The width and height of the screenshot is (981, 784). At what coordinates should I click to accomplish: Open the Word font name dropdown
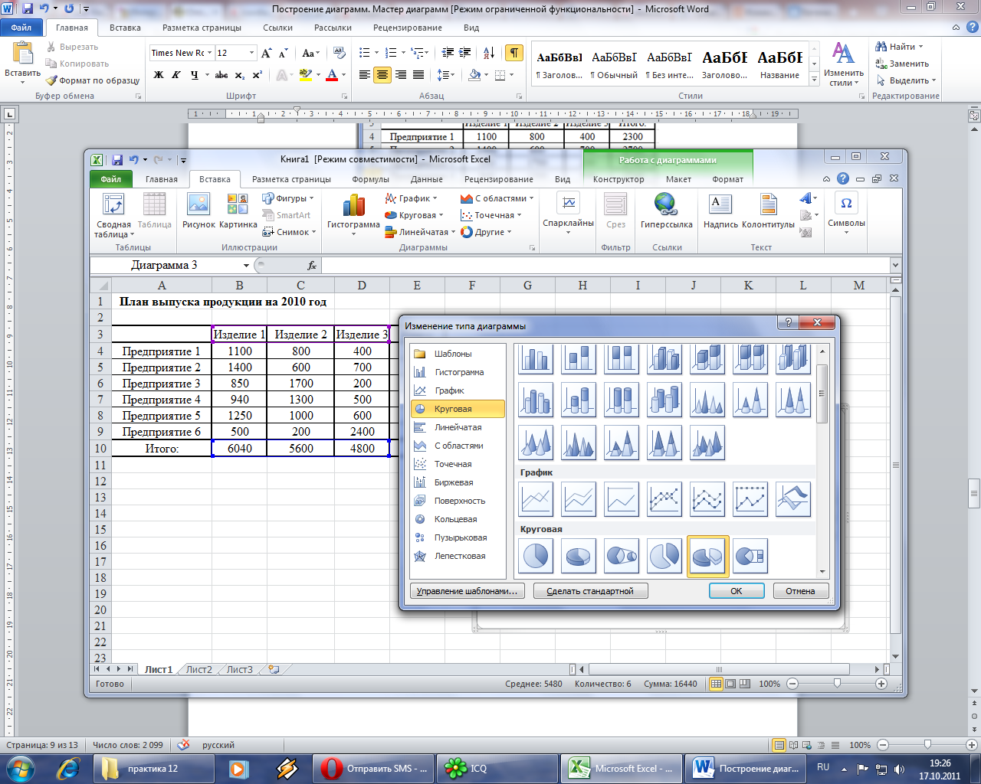coord(210,53)
